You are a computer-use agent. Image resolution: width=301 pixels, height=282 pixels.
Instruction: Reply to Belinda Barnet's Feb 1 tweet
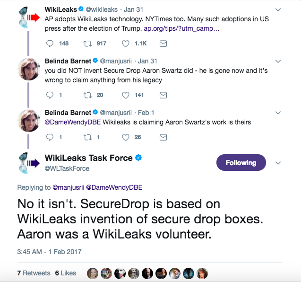coord(51,137)
